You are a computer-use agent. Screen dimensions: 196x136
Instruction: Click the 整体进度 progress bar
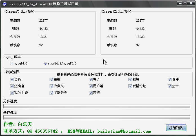(x=97, y=117)
